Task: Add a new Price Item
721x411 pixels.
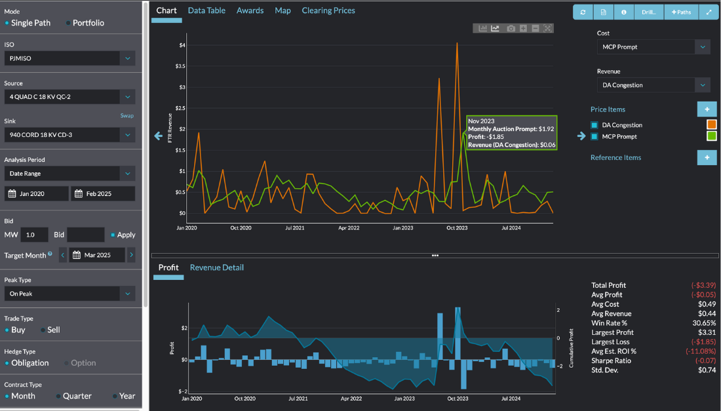Action: [x=707, y=109]
